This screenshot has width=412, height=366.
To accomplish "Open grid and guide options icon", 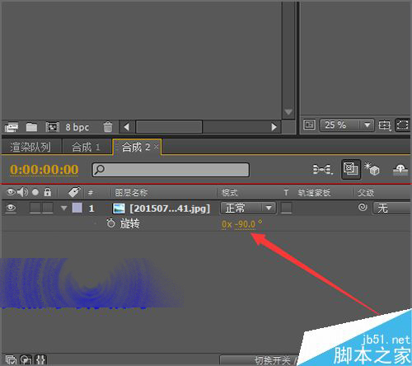I will (x=385, y=125).
